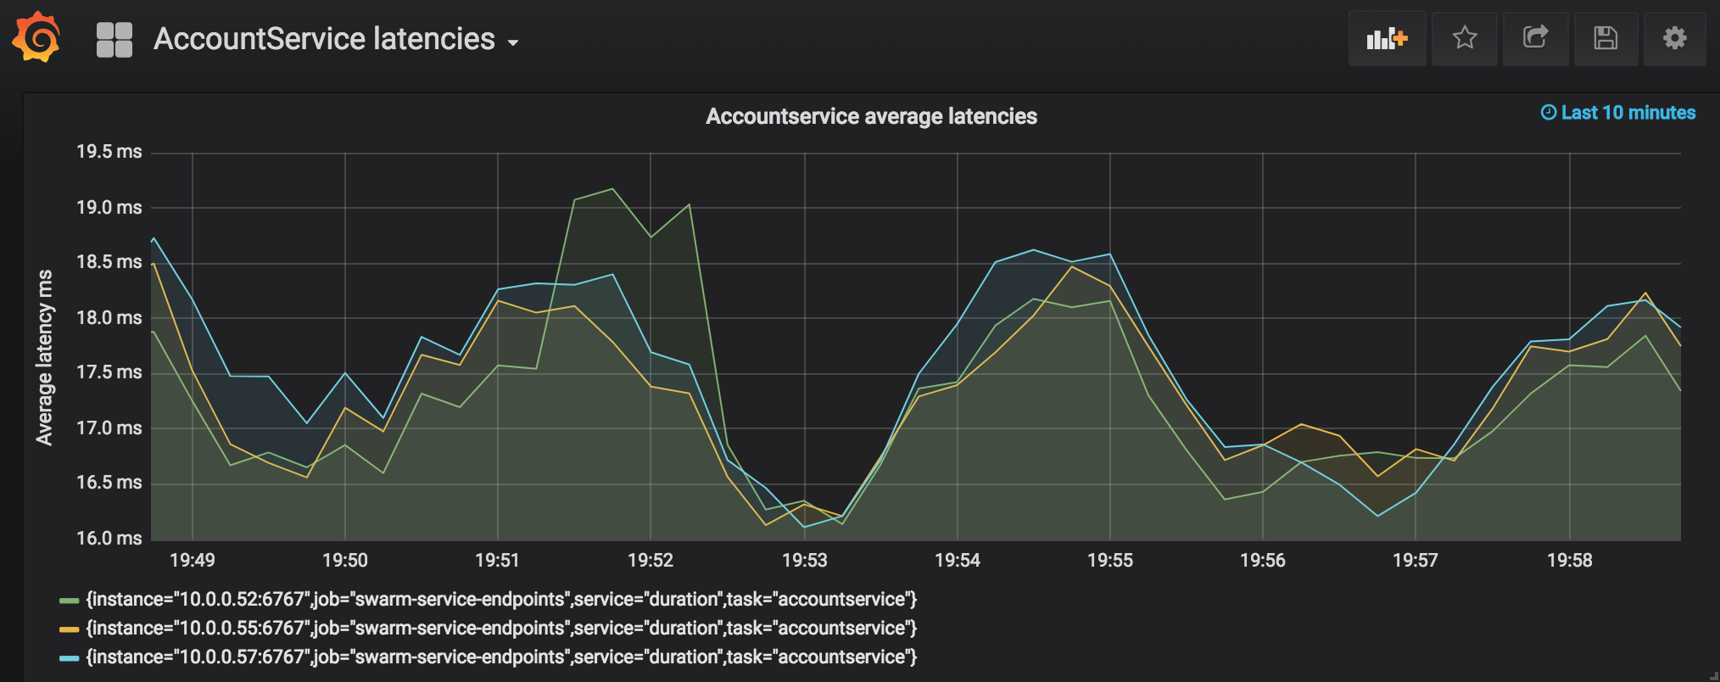Screen dimensions: 1720x682
Task: Click the 19.0 ms y-axis label
Action: coord(109,208)
